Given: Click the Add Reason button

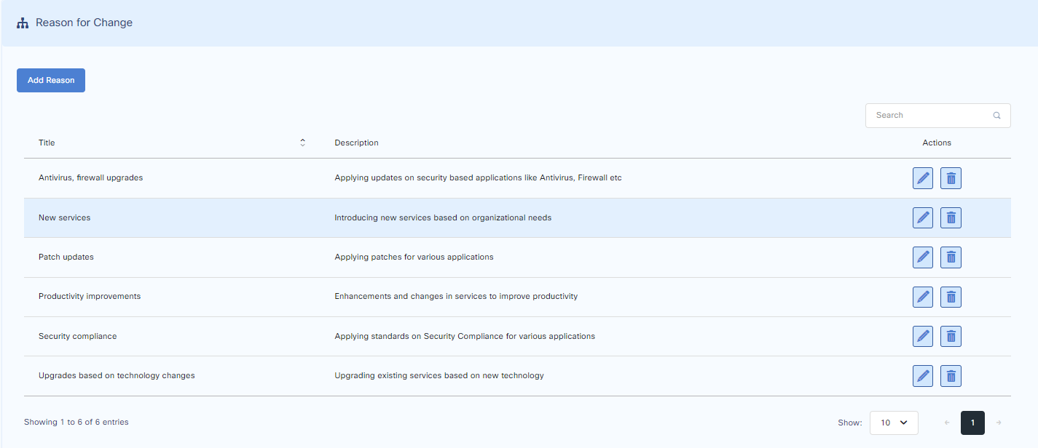Looking at the screenshot, I should [51, 81].
